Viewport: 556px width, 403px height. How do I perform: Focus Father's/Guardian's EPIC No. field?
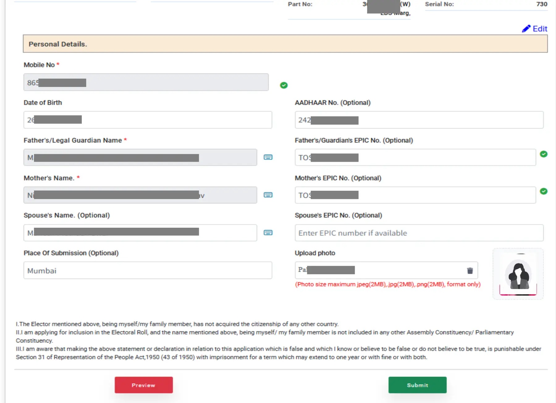tap(415, 157)
